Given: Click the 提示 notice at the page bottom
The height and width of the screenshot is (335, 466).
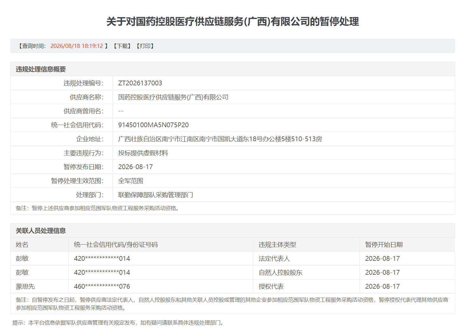Looking at the screenshot, I should pyautogui.click(x=119, y=323).
